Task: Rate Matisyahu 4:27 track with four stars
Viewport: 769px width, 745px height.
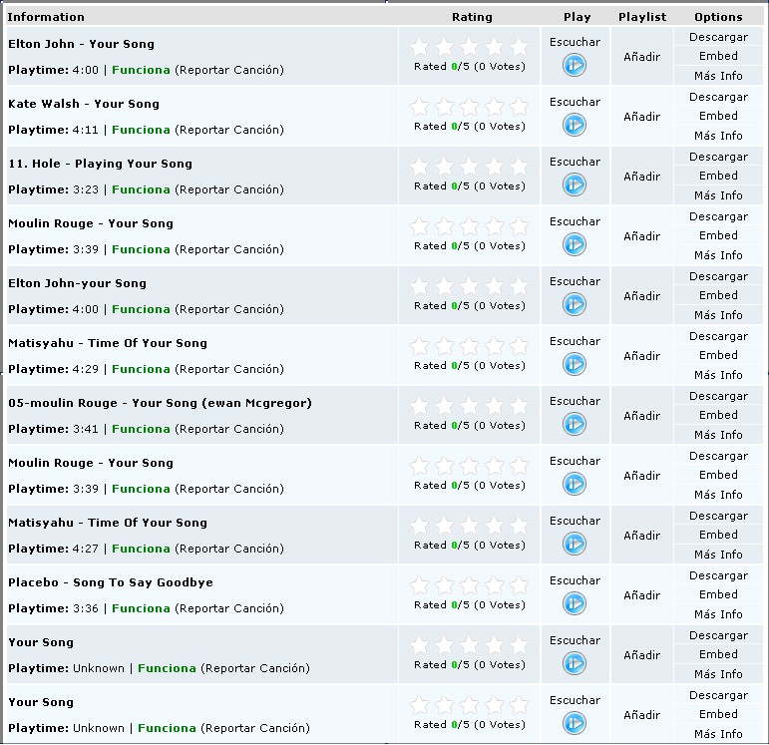Action: [x=495, y=526]
